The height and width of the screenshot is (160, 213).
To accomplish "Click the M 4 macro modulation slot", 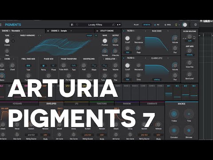I will 194,92.
